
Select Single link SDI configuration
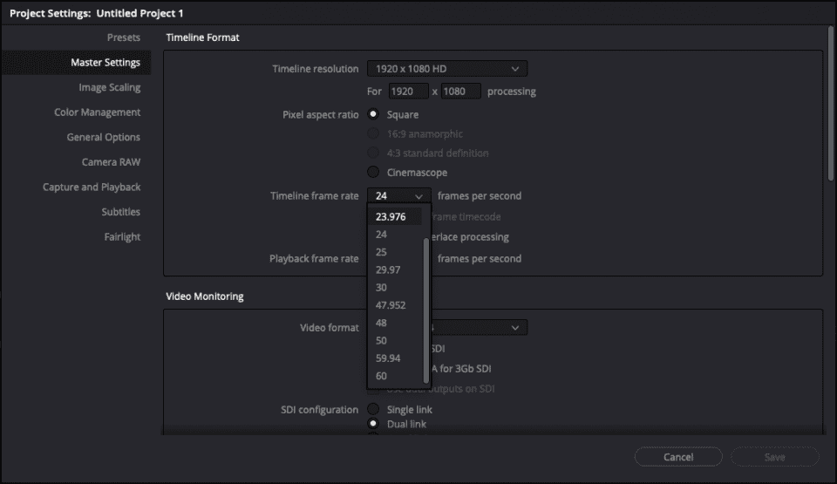[373, 409]
